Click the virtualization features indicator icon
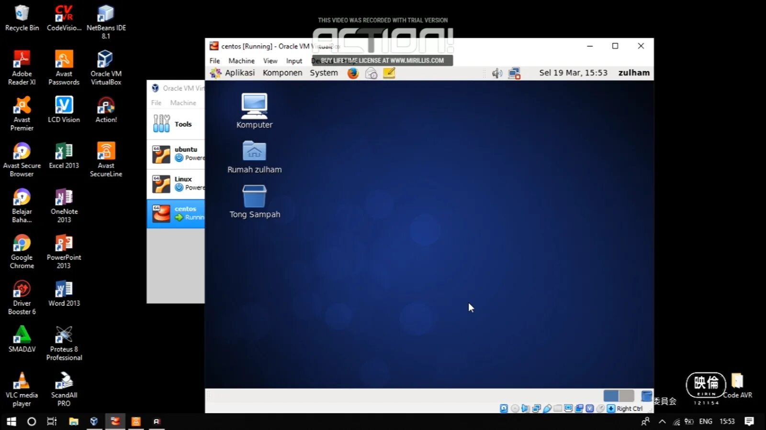 coord(589,408)
